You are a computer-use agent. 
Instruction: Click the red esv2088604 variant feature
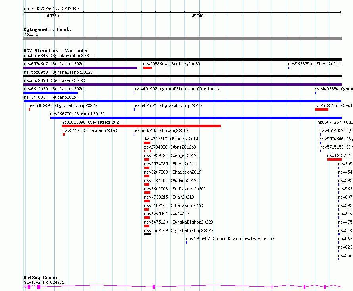[x=148, y=68]
